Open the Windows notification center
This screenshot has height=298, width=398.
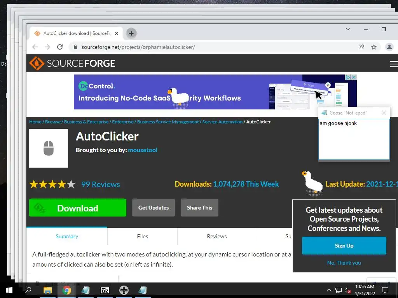385,290
